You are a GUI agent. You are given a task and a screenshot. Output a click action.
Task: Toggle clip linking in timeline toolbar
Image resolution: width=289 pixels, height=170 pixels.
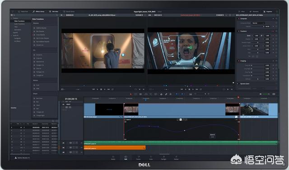[166, 94]
